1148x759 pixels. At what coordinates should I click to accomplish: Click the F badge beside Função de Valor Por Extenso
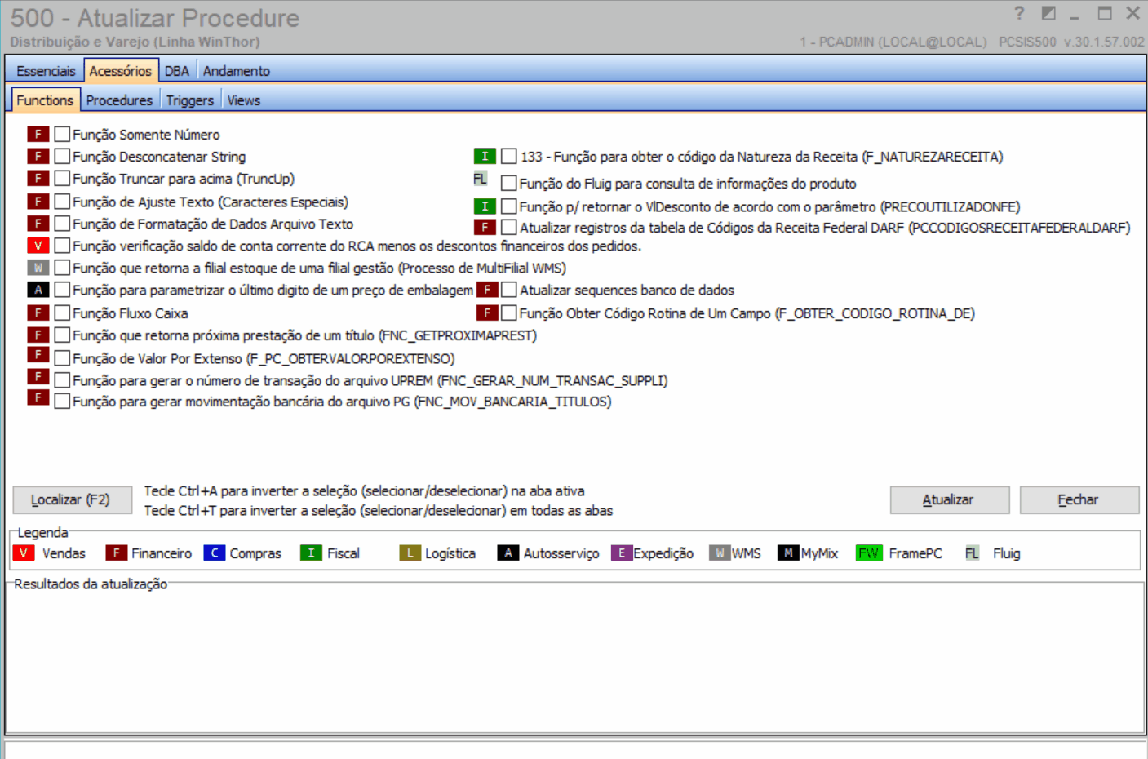pyautogui.click(x=38, y=354)
